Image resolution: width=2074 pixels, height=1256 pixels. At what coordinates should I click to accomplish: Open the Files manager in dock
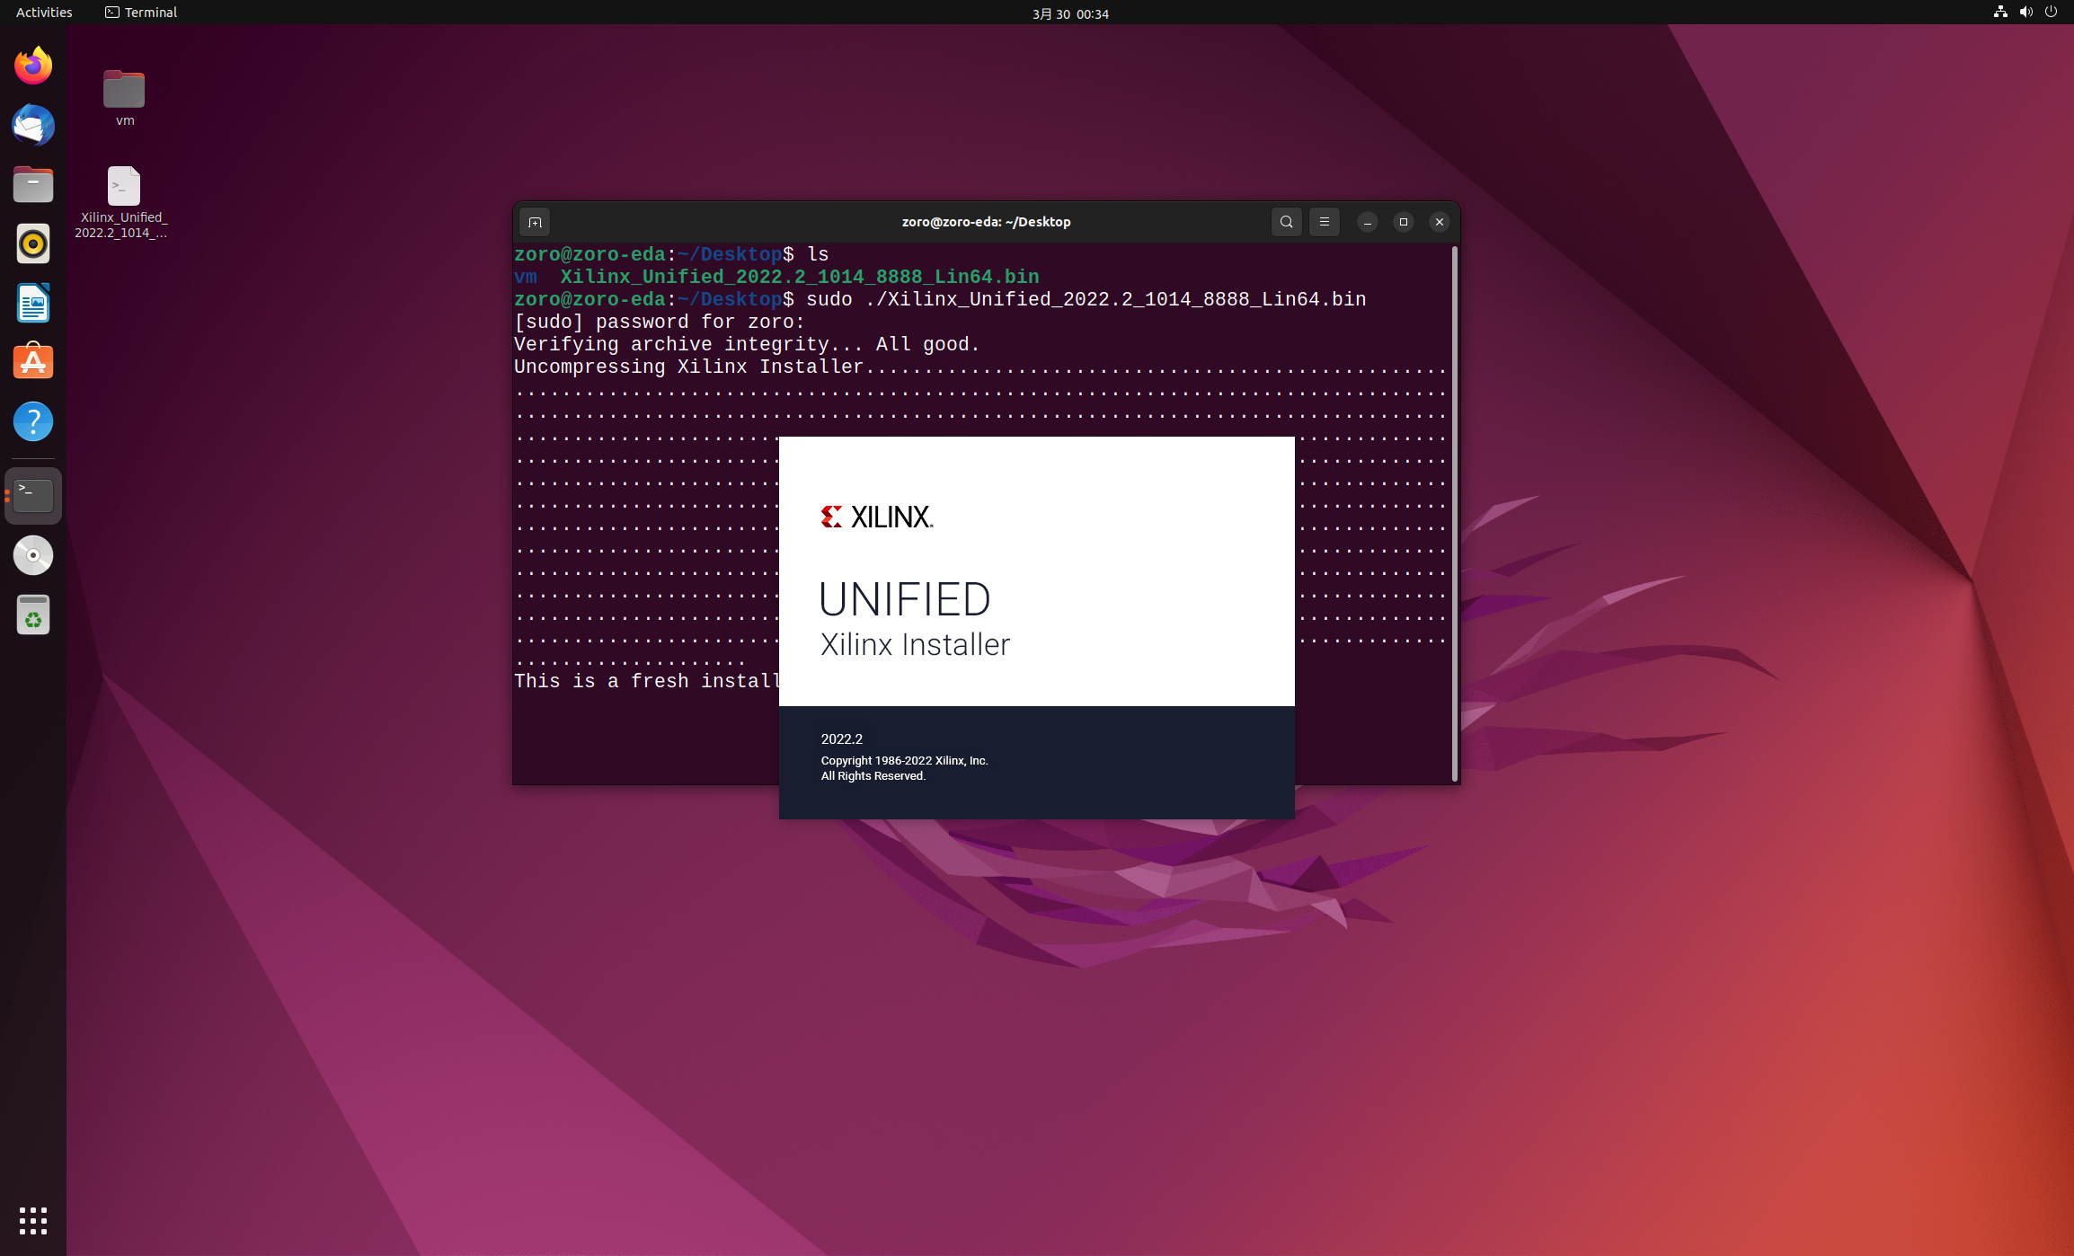click(33, 184)
